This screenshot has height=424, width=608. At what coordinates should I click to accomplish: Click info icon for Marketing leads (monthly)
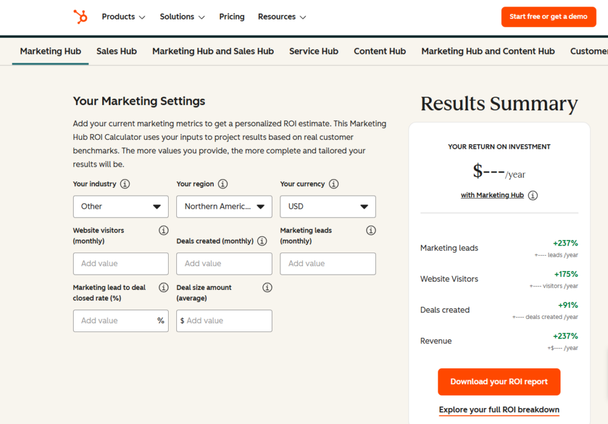click(x=370, y=231)
